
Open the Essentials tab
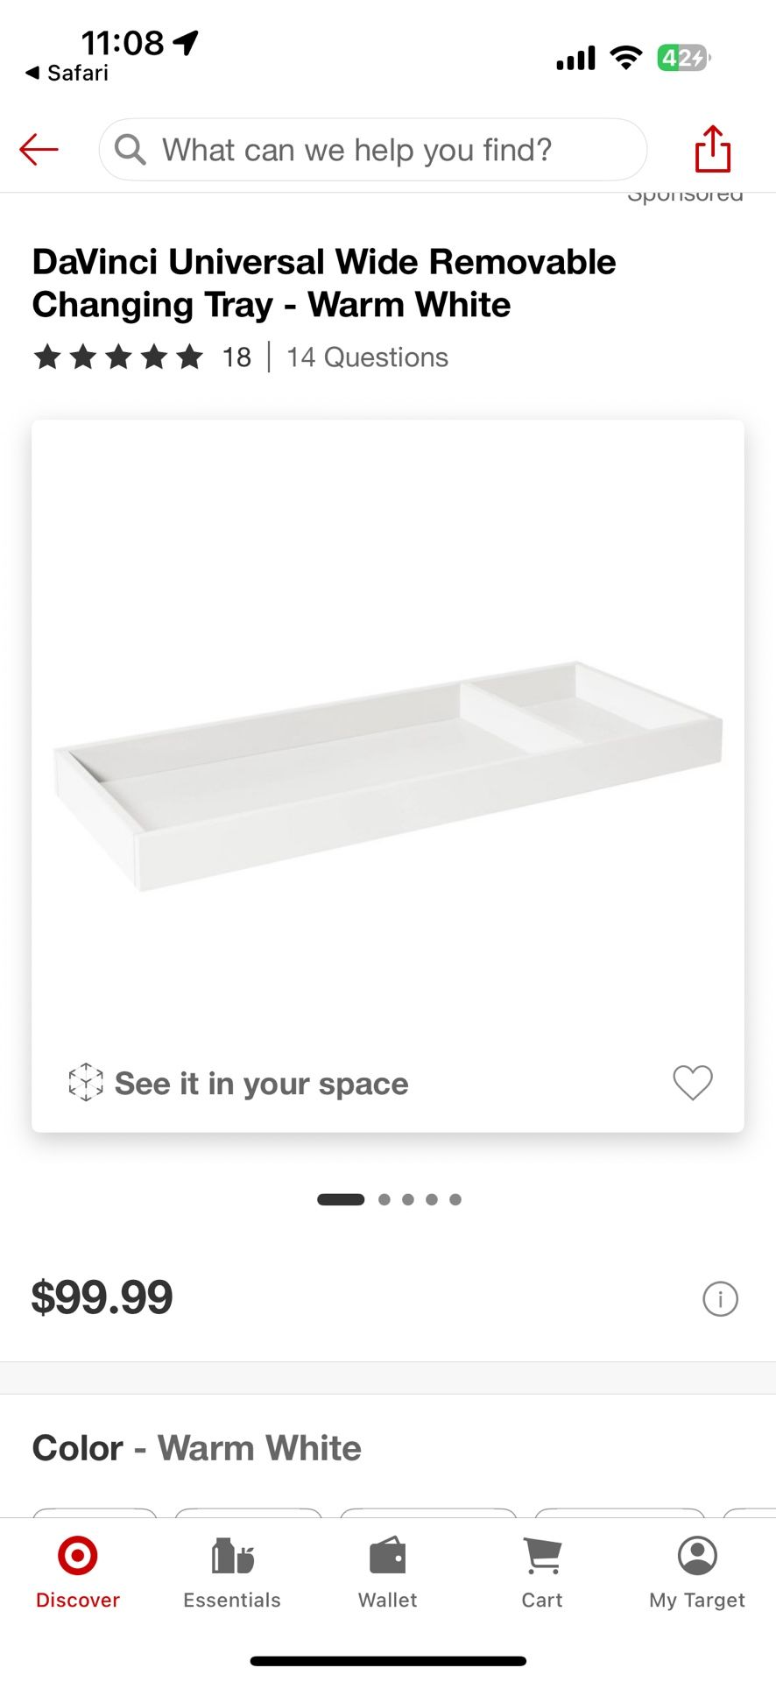click(232, 1572)
